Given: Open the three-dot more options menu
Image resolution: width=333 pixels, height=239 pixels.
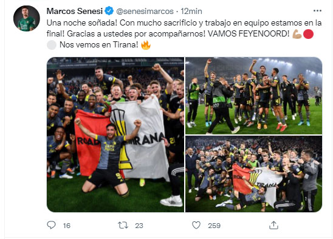Looking at the screenshot, I should (x=317, y=11).
